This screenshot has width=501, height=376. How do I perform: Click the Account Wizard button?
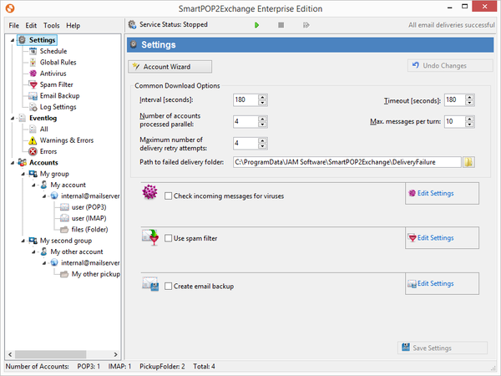click(171, 66)
